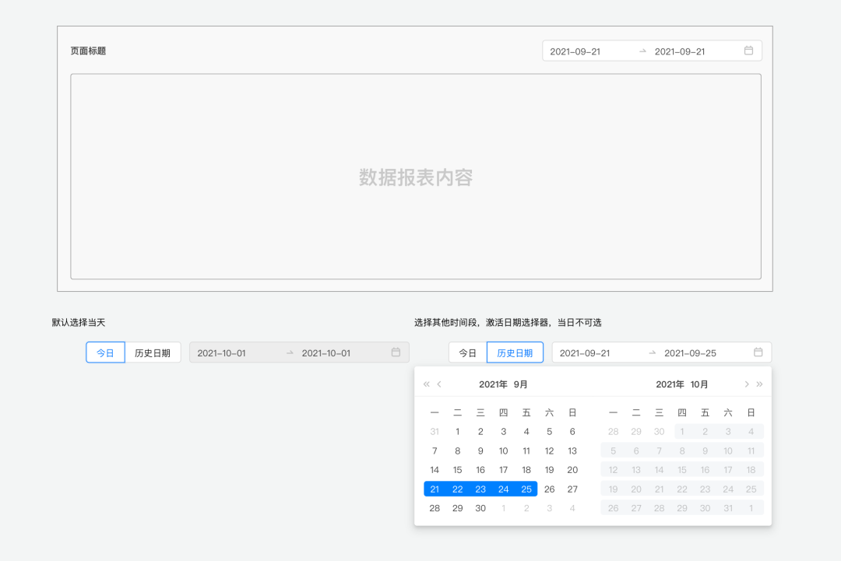Click start date 2021-10-01 field
This screenshot has width=841, height=561.
[x=221, y=353]
